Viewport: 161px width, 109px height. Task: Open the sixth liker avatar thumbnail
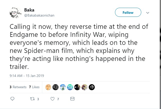[x=84, y=87]
